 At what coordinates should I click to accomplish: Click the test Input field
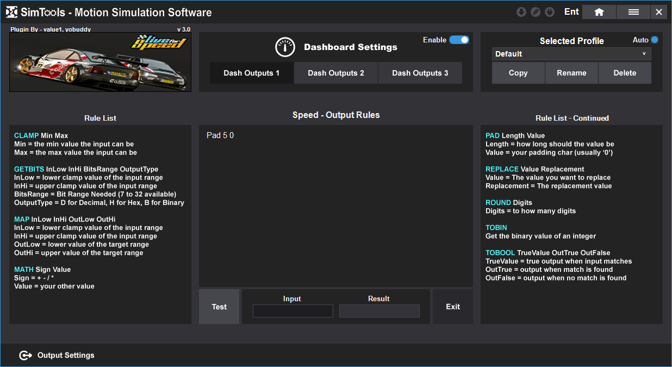tap(293, 311)
